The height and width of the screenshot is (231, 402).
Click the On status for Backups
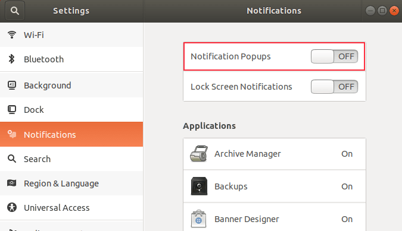347,186
